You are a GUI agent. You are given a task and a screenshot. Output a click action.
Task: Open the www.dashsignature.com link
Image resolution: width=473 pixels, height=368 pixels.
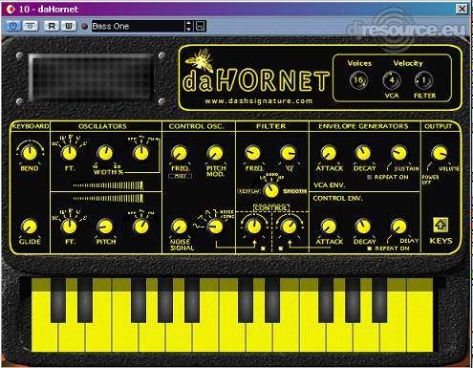258,101
